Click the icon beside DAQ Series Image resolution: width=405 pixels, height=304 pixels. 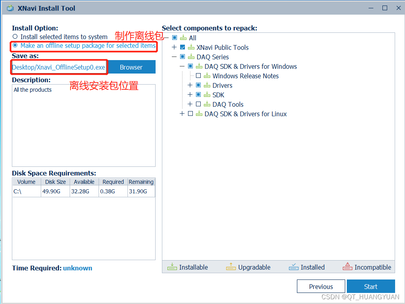[x=191, y=57]
